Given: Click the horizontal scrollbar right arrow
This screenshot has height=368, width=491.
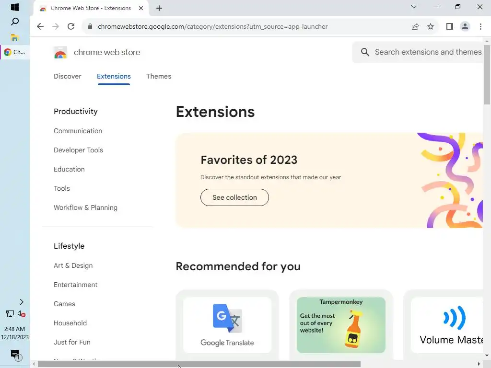Looking at the screenshot, I should (479, 364).
